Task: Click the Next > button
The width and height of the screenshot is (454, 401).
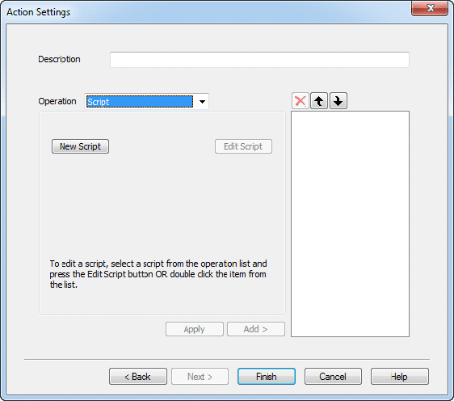Action: pos(200,377)
